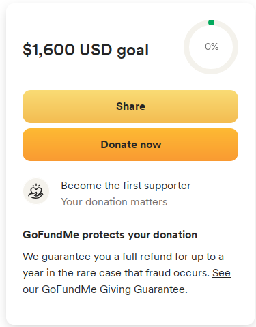Click the $1,600 amount in the goal
The image size is (256, 327).
click(48, 50)
